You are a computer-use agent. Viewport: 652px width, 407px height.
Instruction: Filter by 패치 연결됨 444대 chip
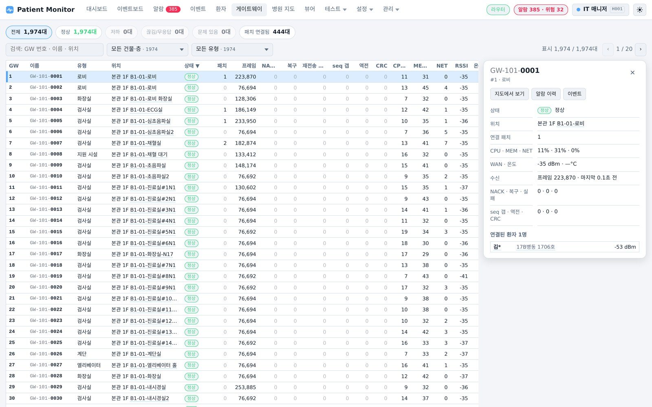tap(267, 32)
